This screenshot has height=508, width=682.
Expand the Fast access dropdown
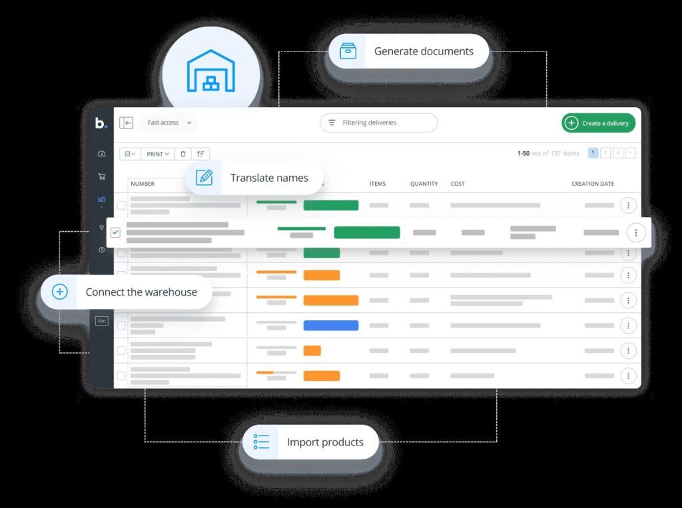pyautogui.click(x=169, y=123)
